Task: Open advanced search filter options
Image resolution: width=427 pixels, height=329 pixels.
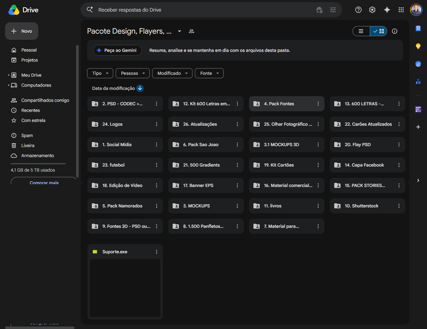Action: 333,10
